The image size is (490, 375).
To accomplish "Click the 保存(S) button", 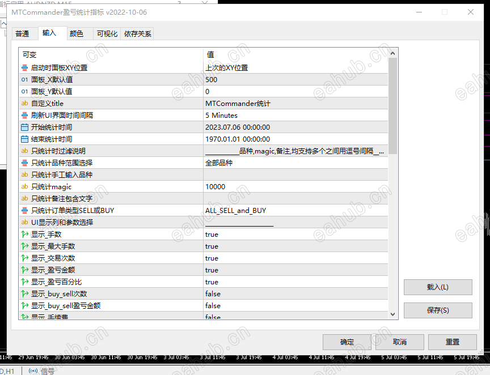I will [438, 310].
